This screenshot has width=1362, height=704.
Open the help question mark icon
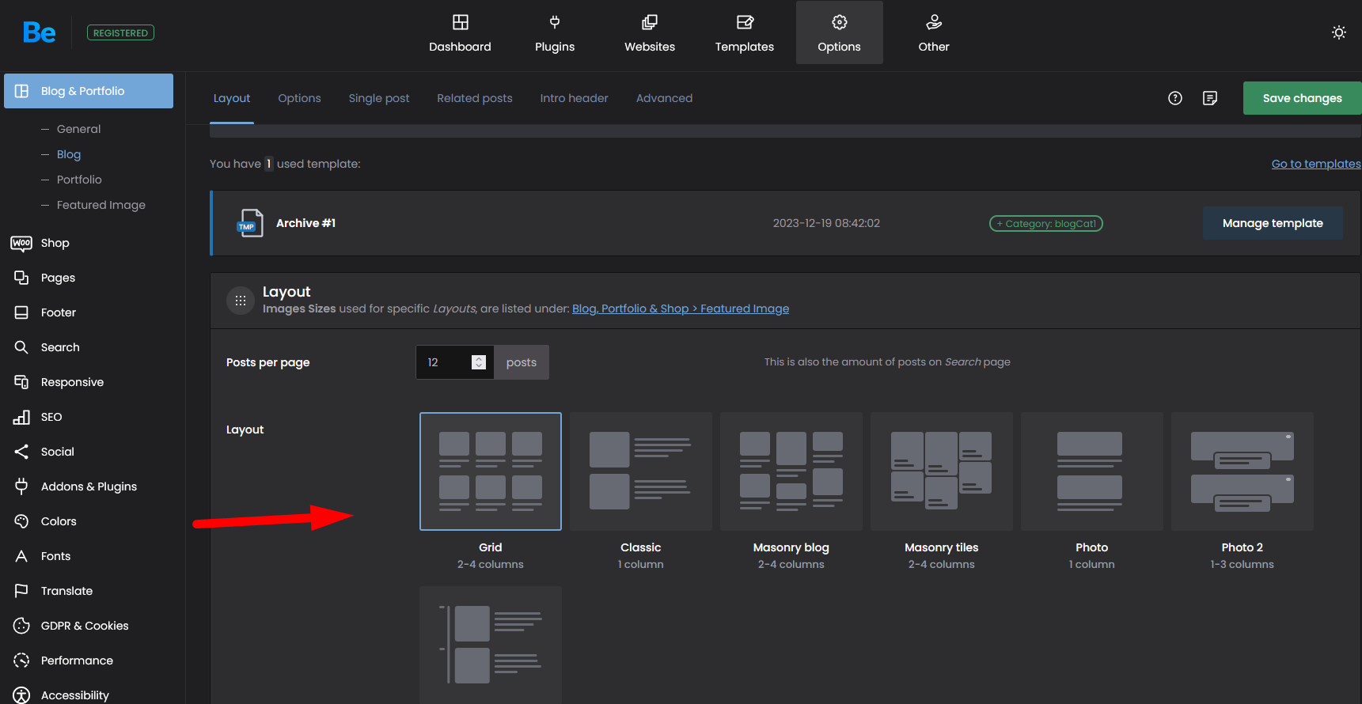(x=1175, y=98)
